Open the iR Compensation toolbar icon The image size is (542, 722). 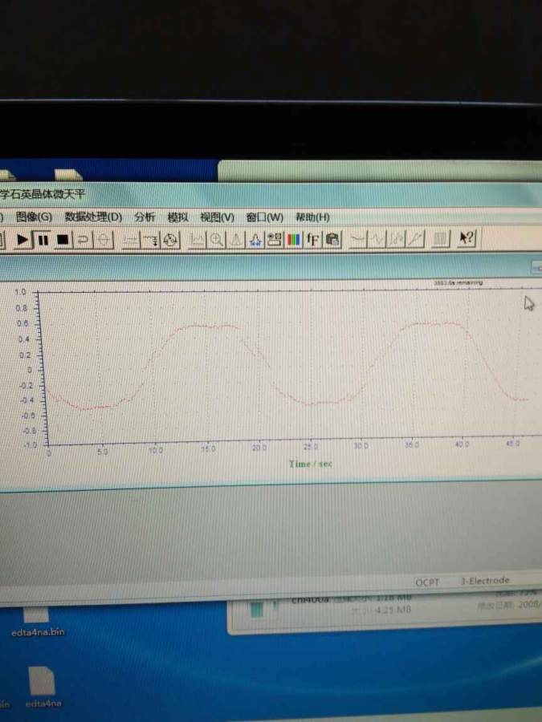coord(131,239)
